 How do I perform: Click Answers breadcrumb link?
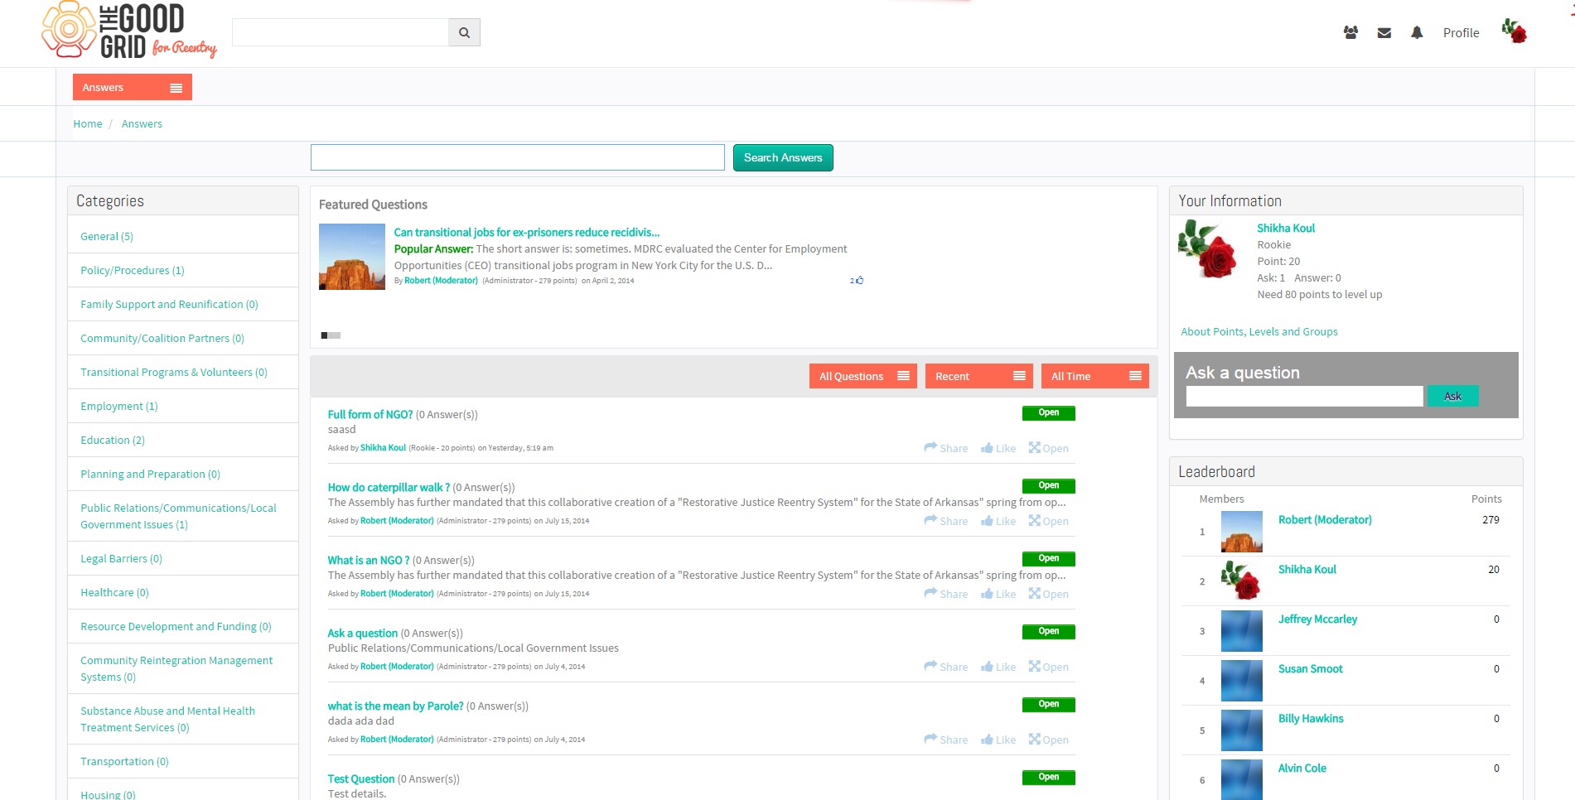coord(142,123)
